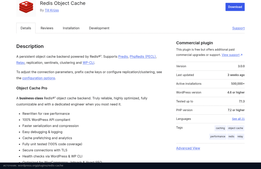Viewport: 261px width, 169px height.
Task: Open the Advanced View link
Action: 188,148
